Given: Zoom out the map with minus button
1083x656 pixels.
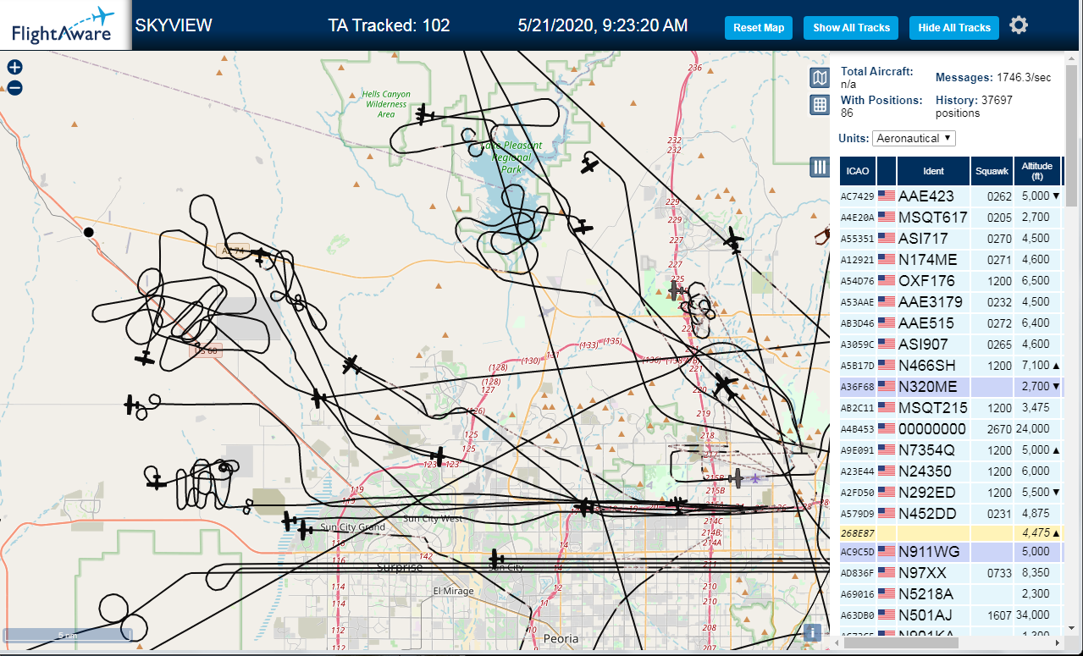Looking at the screenshot, I should [14, 87].
